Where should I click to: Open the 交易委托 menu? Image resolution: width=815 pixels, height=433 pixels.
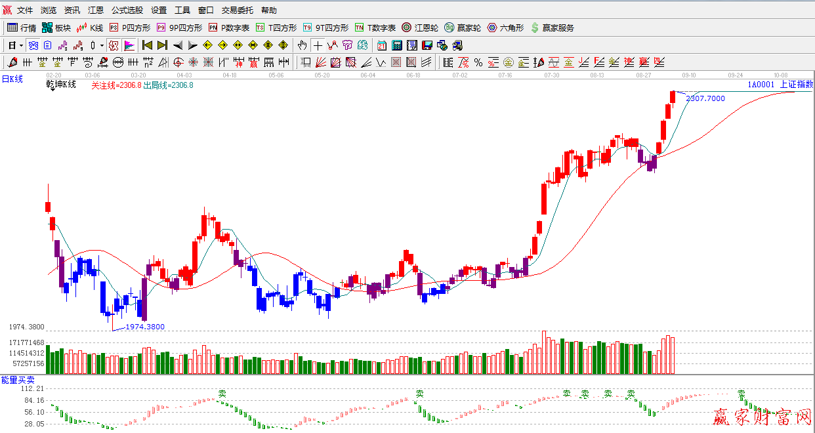coord(238,10)
